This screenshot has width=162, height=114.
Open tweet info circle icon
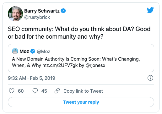click(x=150, y=78)
